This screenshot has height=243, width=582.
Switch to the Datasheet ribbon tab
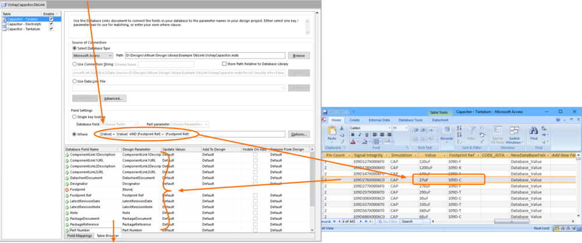tap(440, 120)
